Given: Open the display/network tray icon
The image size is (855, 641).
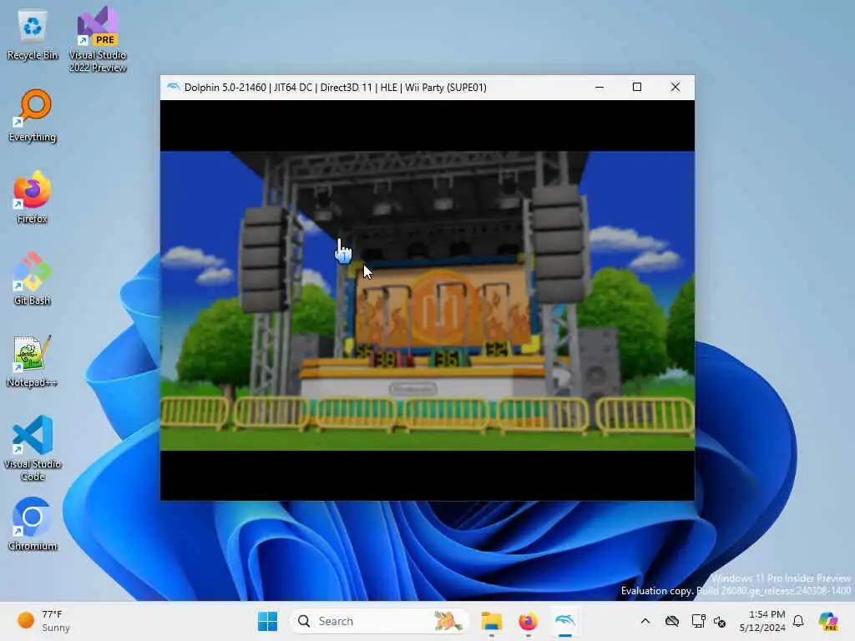Looking at the screenshot, I should pyautogui.click(x=698, y=621).
